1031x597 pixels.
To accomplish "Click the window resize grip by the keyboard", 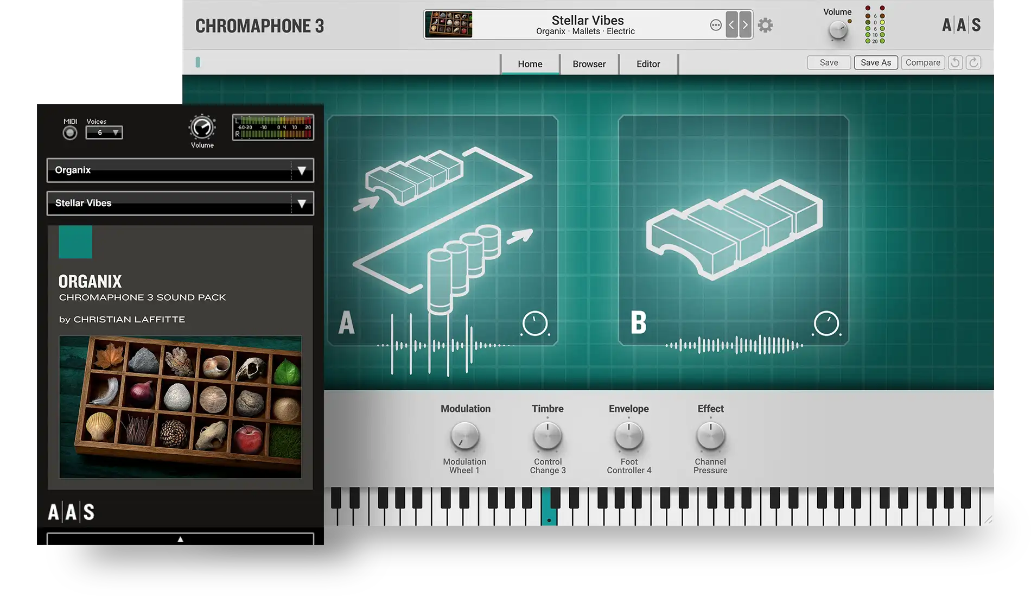I will [x=988, y=519].
